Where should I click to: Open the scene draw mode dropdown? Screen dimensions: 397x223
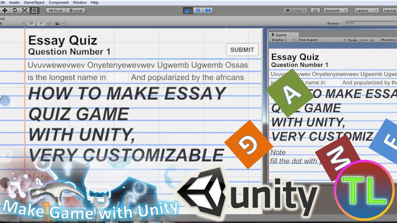pyautogui.click(x=12, y=23)
